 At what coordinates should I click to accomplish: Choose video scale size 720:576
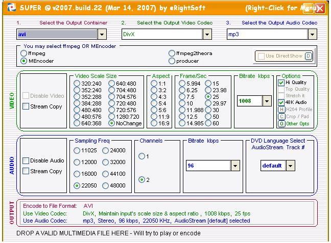(x=111, y=110)
